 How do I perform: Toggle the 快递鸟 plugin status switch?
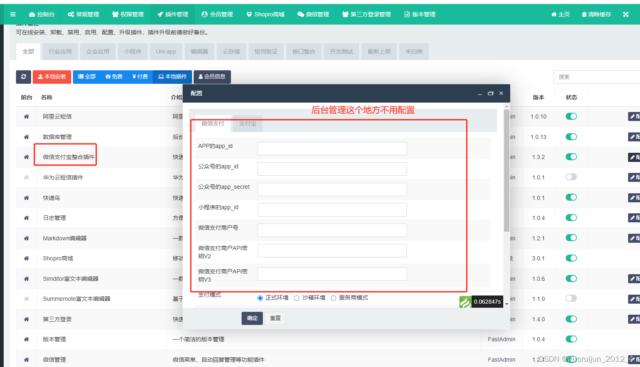click(571, 197)
